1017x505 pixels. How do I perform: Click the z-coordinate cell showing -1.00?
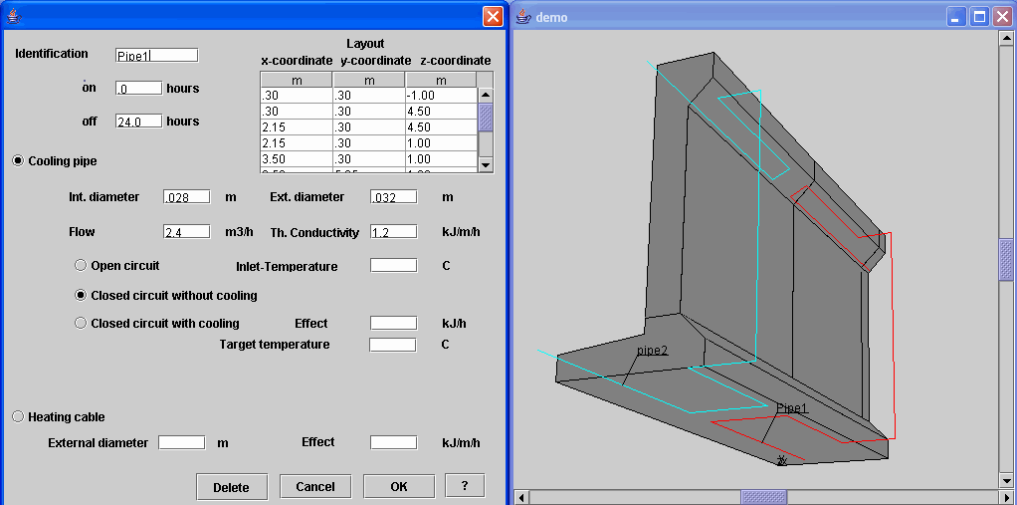(441, 96)
